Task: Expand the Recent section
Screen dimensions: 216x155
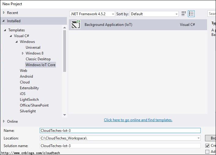Action: [x=4, y=12]
